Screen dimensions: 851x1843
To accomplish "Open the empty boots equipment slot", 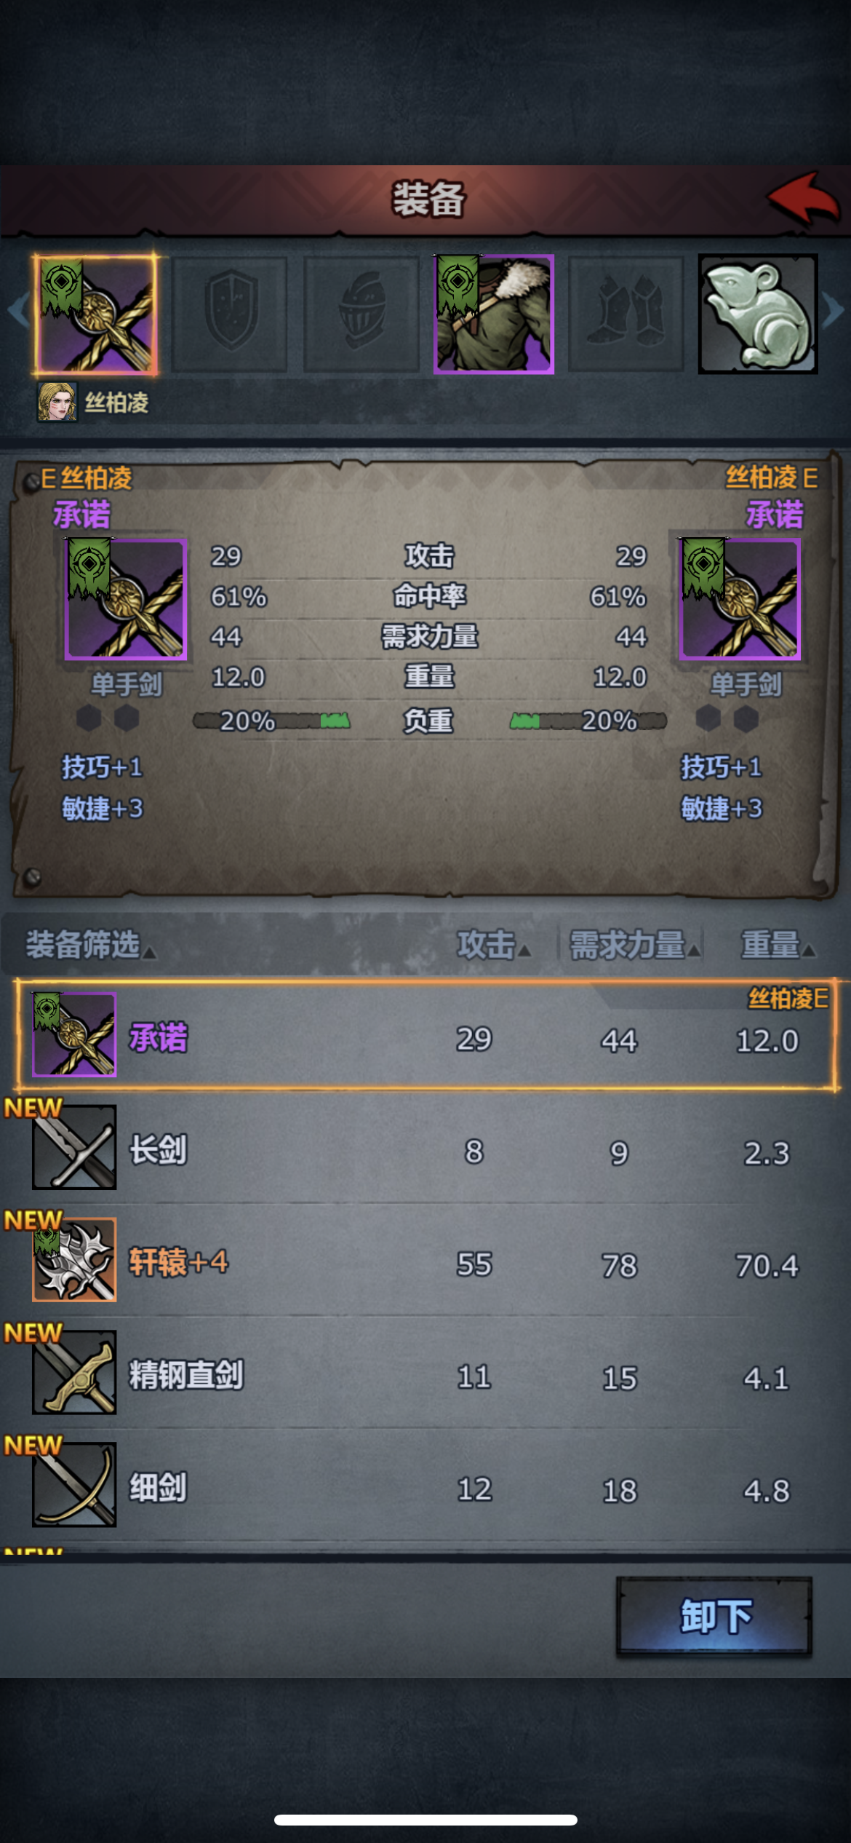I will pos(626,314).
